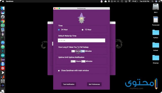Open Wi-Fi menu bar icon
The width and height of the screenshot is (162, 93).
pyautogui.click(x=129, y=1)
